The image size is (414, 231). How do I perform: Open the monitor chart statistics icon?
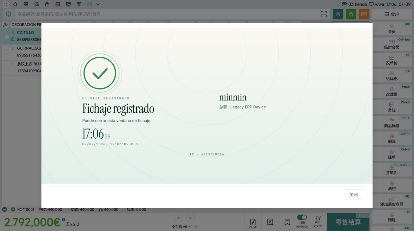69,4
